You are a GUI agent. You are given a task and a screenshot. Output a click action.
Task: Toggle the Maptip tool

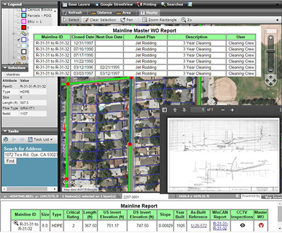149,13
